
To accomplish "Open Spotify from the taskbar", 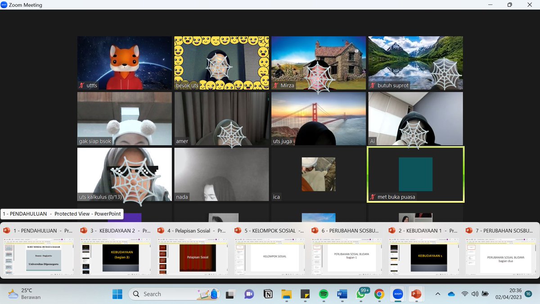I will 324,294.
